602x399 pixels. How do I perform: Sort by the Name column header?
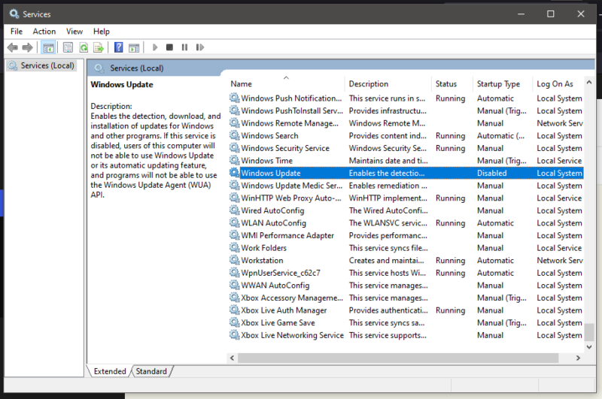click(x=286, y=83)
